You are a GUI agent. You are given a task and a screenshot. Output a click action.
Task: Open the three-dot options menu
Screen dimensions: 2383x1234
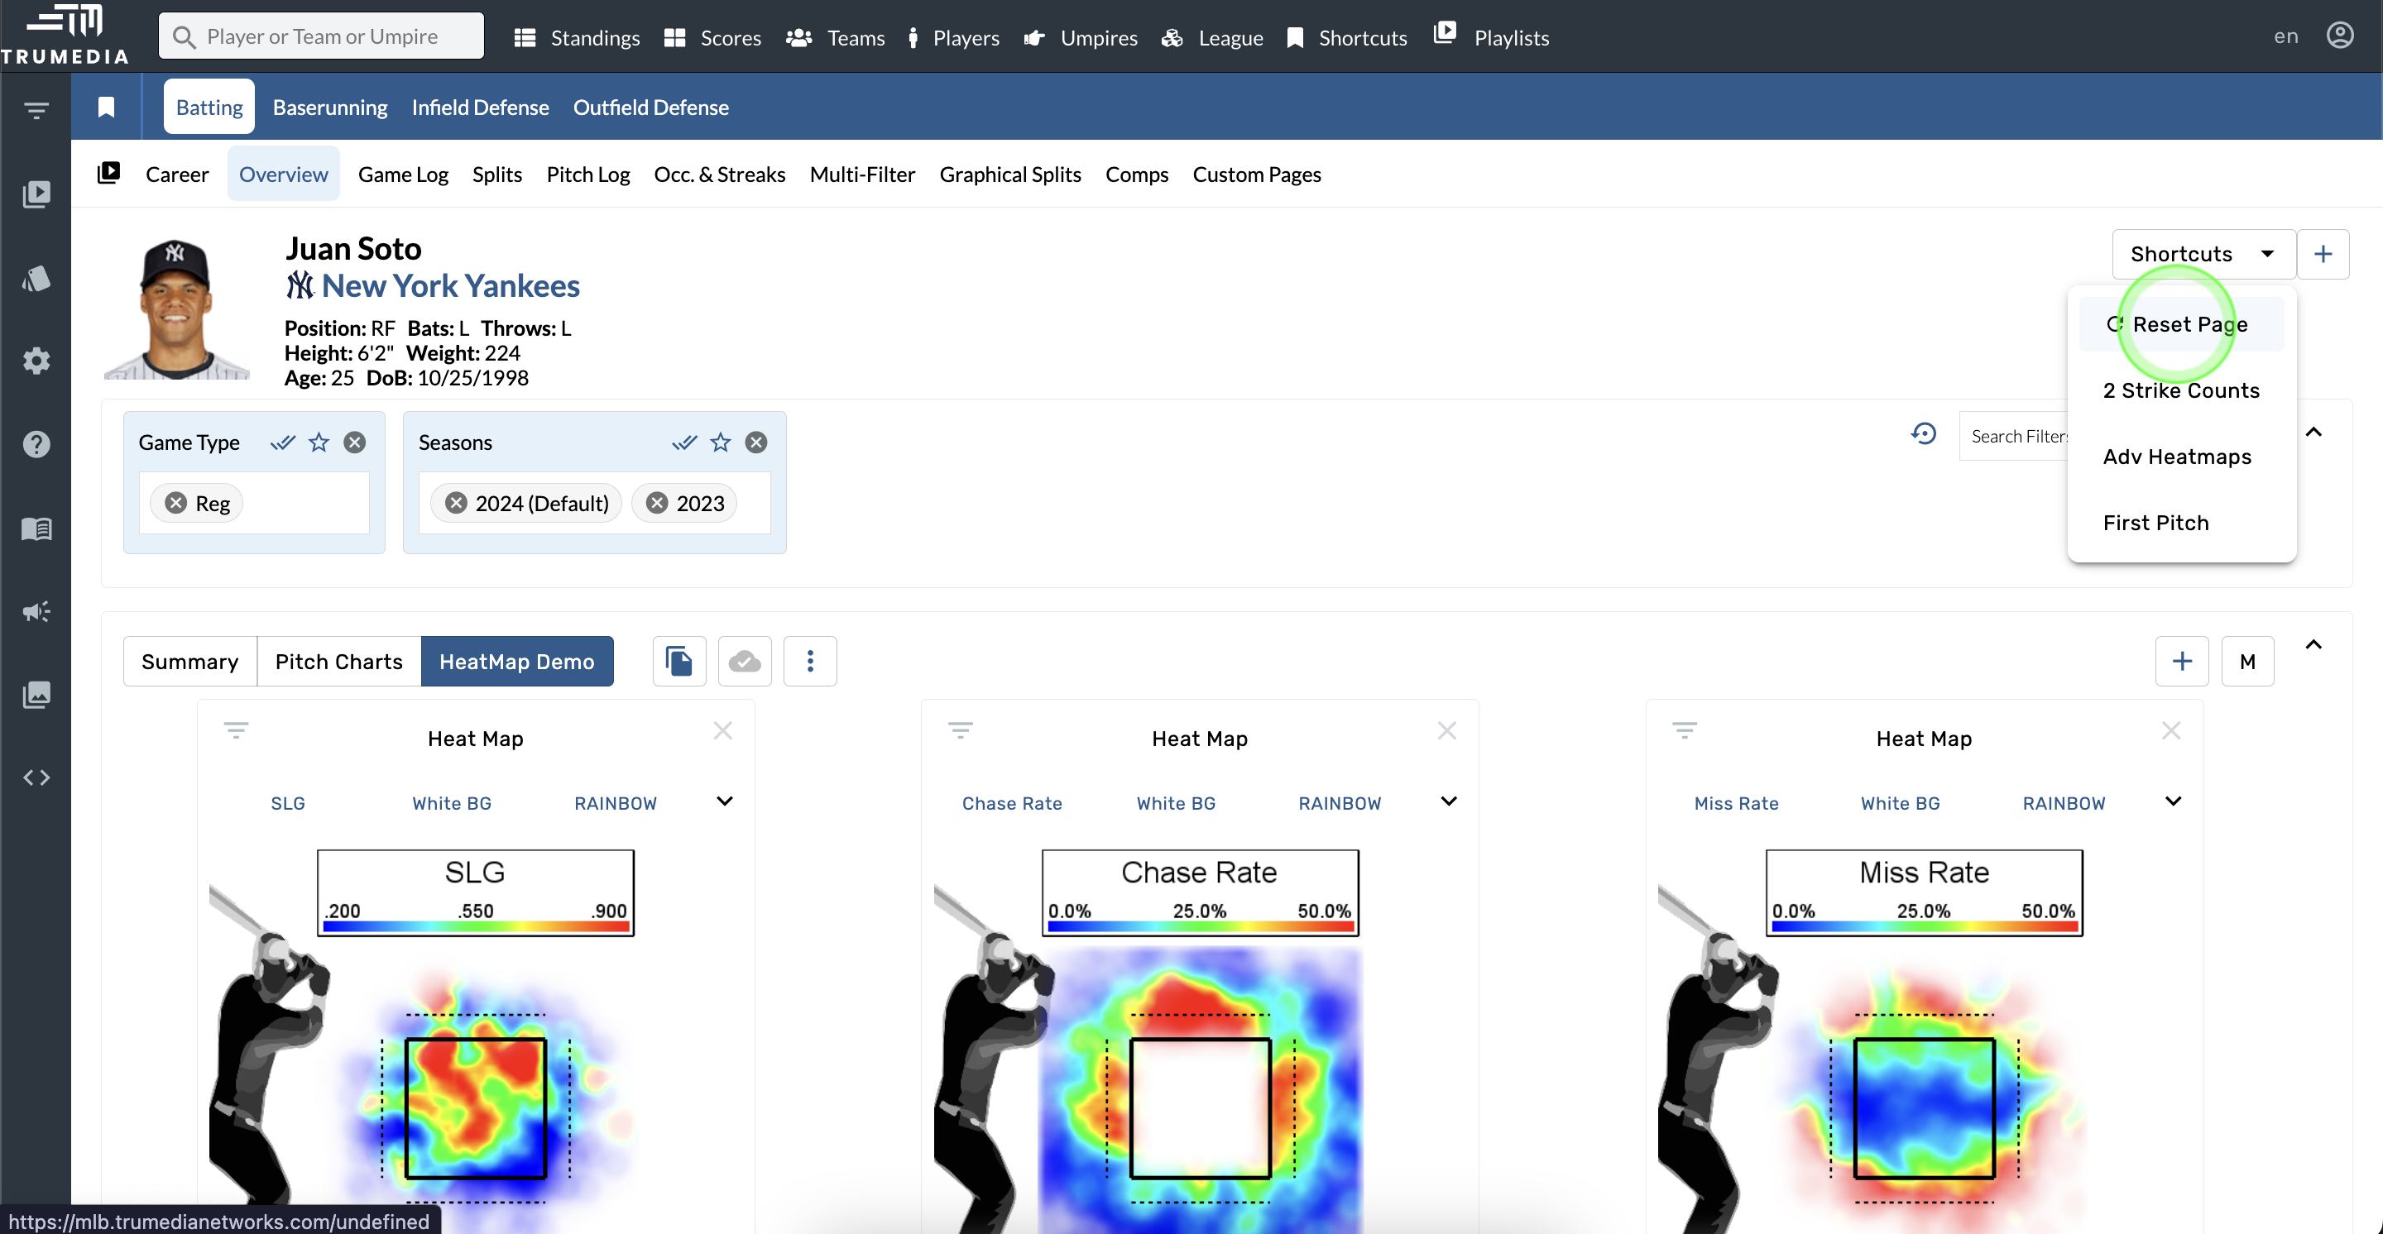click(x=809, y=661)
